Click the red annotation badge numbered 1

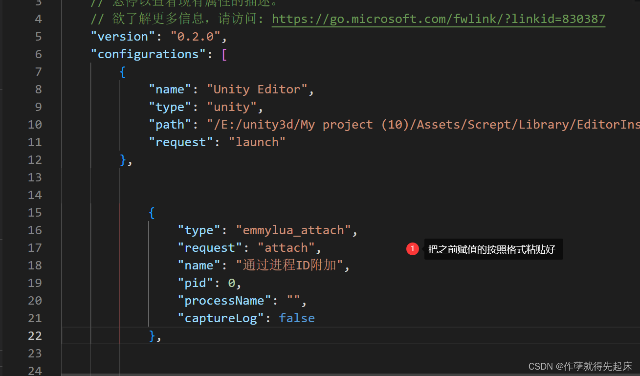412,248
